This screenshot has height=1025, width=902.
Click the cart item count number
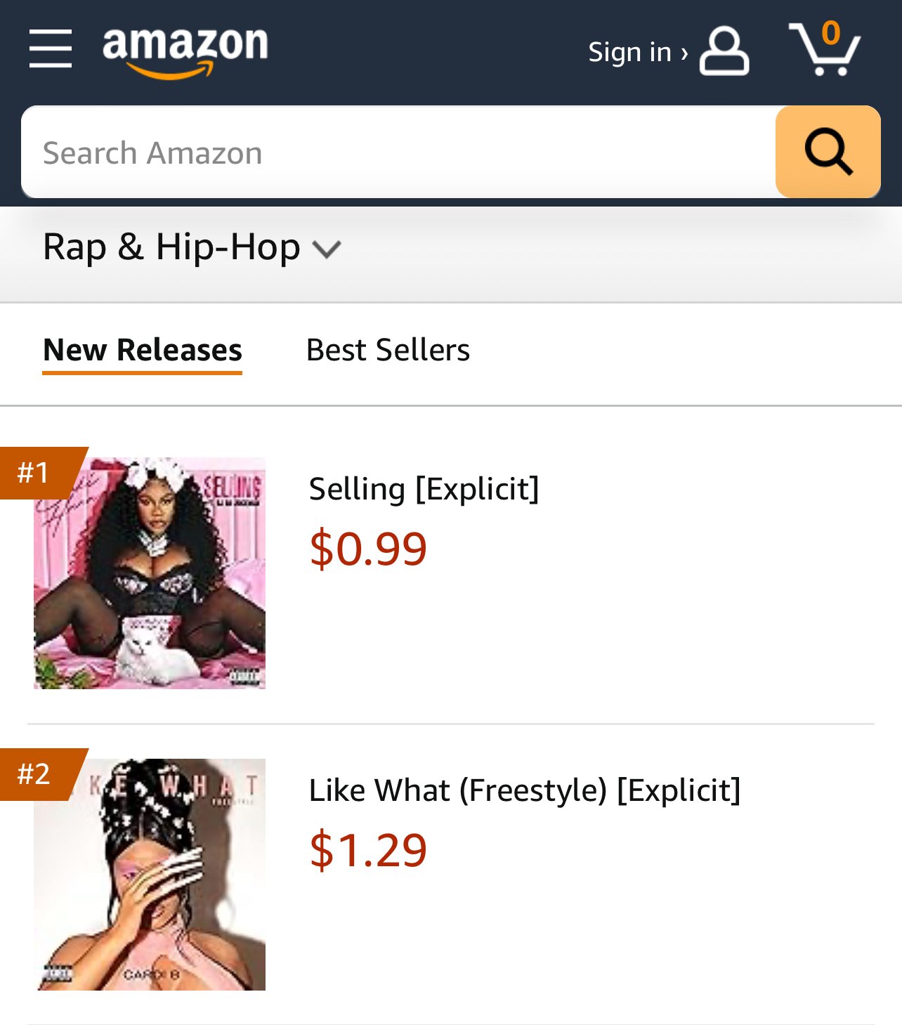tap(831, 33)
